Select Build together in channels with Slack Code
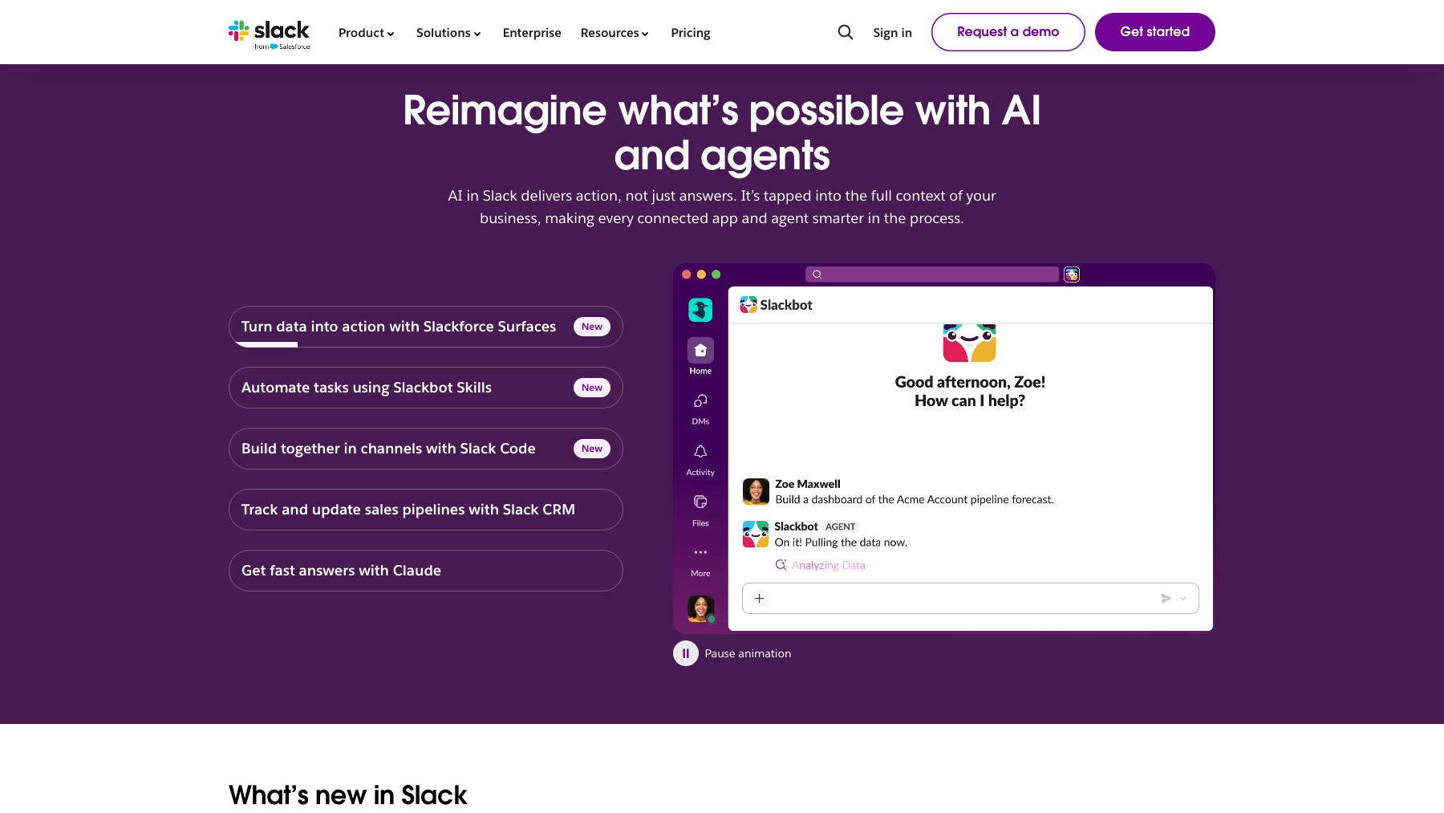This screenshot has width=1444, height=813. (426, 449)
